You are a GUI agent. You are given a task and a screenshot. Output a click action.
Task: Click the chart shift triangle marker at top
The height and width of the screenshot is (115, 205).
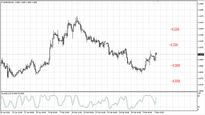(158, 1)
